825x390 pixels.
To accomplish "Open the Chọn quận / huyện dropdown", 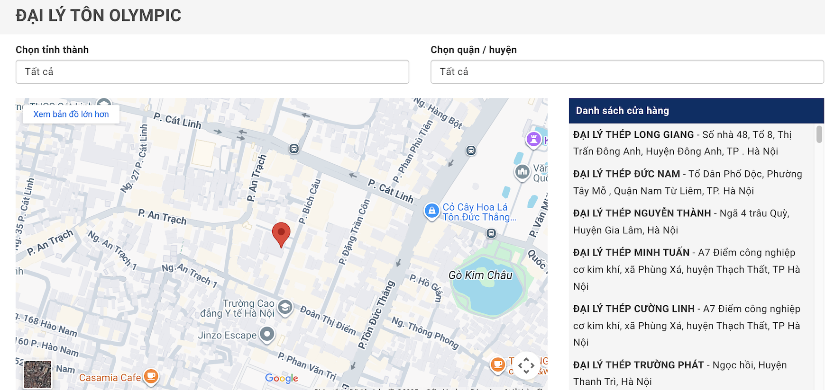I will coord(627,72).
